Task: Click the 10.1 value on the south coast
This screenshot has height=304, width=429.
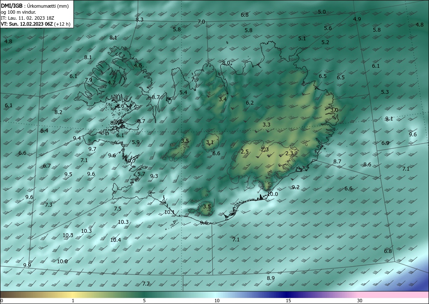Action: [x=169, y=212]
